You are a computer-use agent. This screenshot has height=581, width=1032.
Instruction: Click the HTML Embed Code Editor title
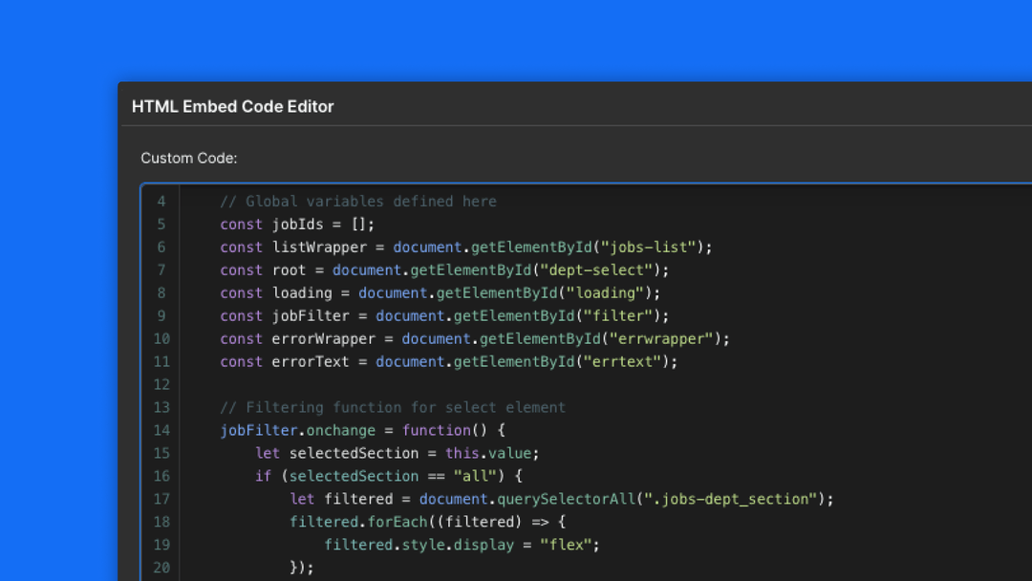(232, 106)
